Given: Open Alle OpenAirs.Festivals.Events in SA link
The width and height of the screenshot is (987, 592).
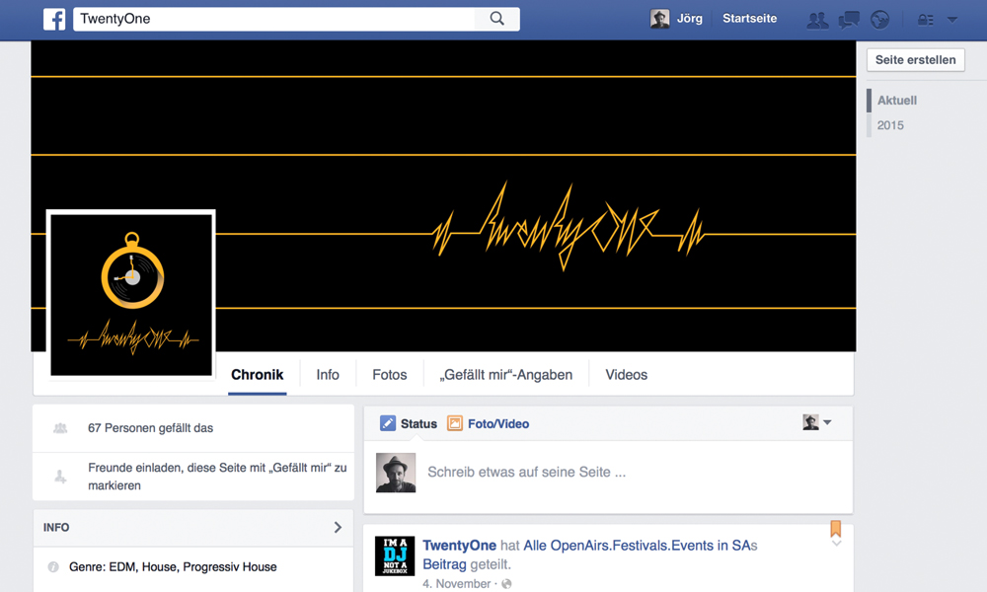Looking at the screenshot, I should point(636,546).
